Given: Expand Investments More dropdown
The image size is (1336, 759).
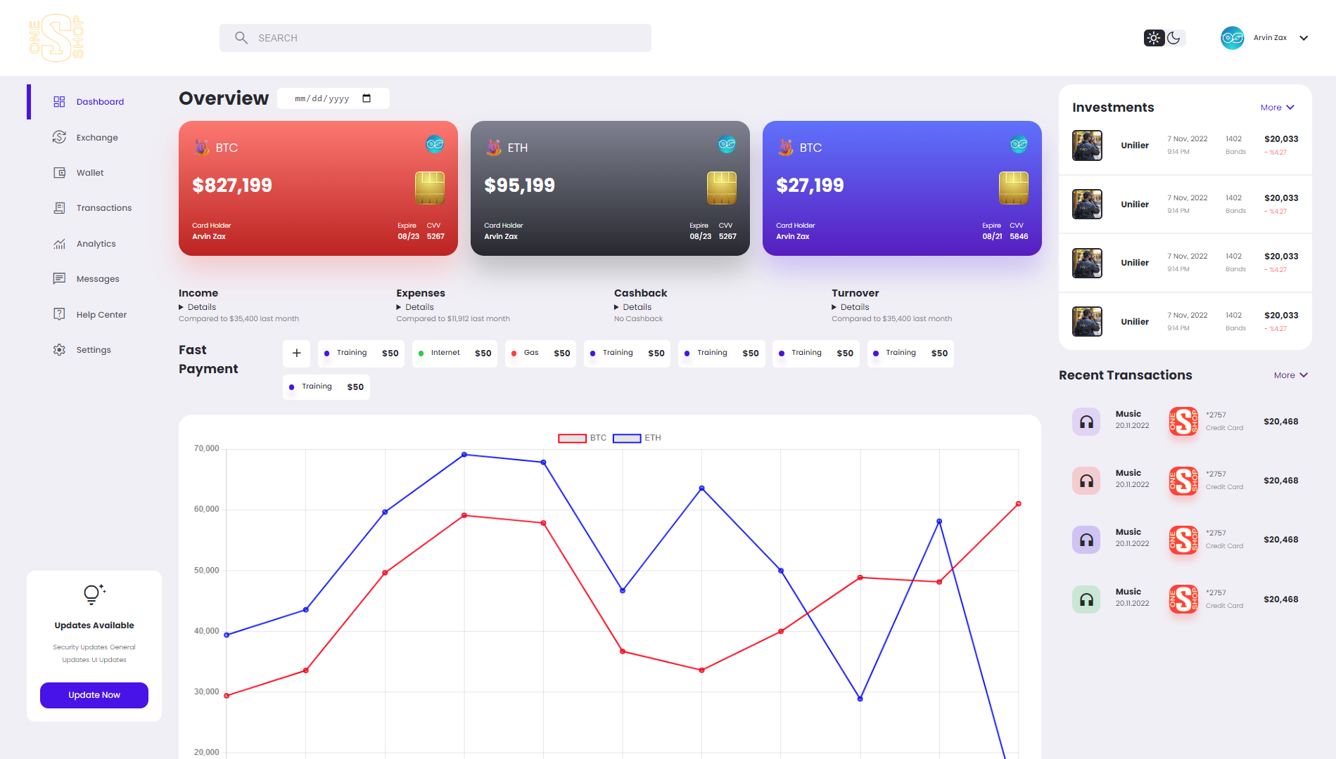Looking at the screenshot, I should click(1277, 108).
